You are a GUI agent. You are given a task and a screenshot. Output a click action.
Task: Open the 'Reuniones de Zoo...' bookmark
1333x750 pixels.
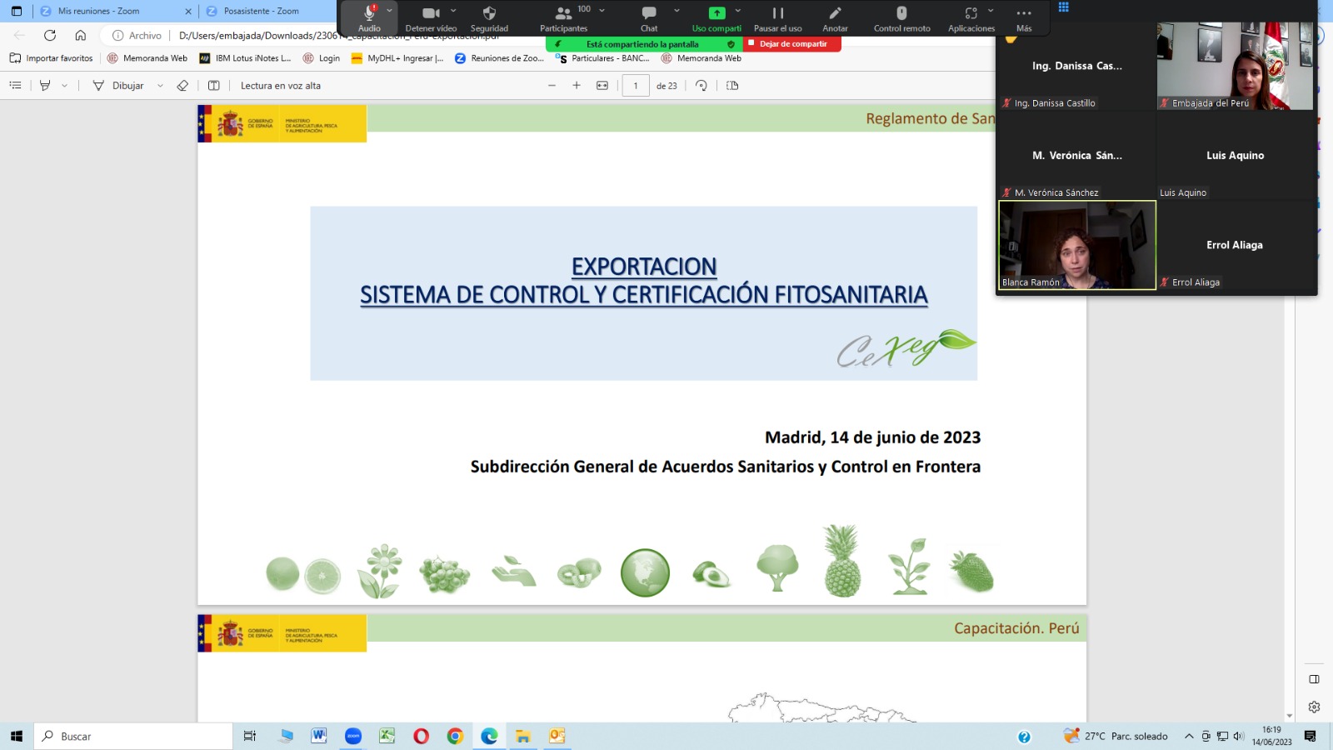[x=499, y=58]
